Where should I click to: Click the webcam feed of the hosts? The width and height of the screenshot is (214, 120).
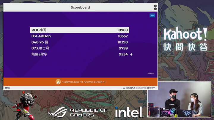[179, 99]
